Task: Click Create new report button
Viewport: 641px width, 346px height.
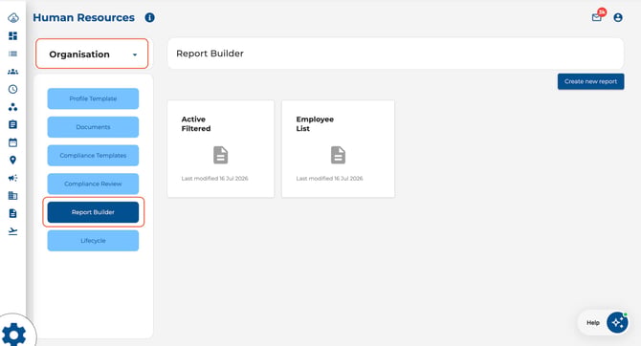Action: (590, 81)
